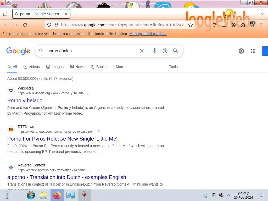Screen dimensions: 268x201
Task: Focus the Google search input field
Action: [92, 51]
